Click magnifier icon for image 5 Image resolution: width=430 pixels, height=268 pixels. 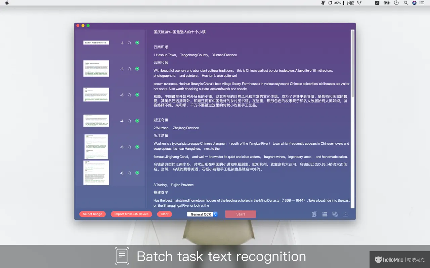pos(129,147)
